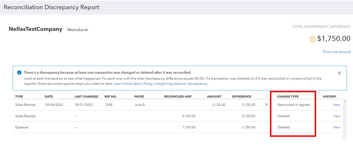Click the blue info icon in banner
Image resolution: width=353 pixels, height=145 pixels.
19,72
